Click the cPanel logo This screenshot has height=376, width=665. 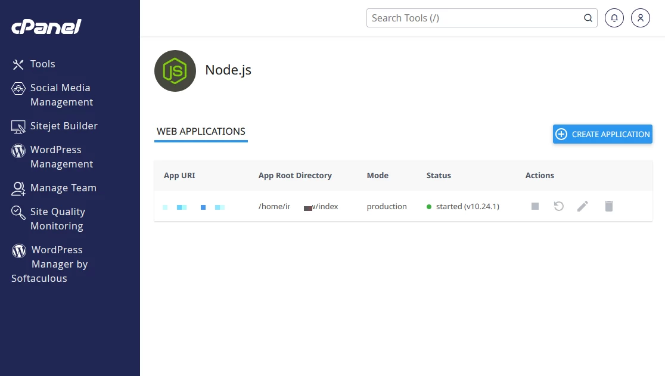(46, 27)
